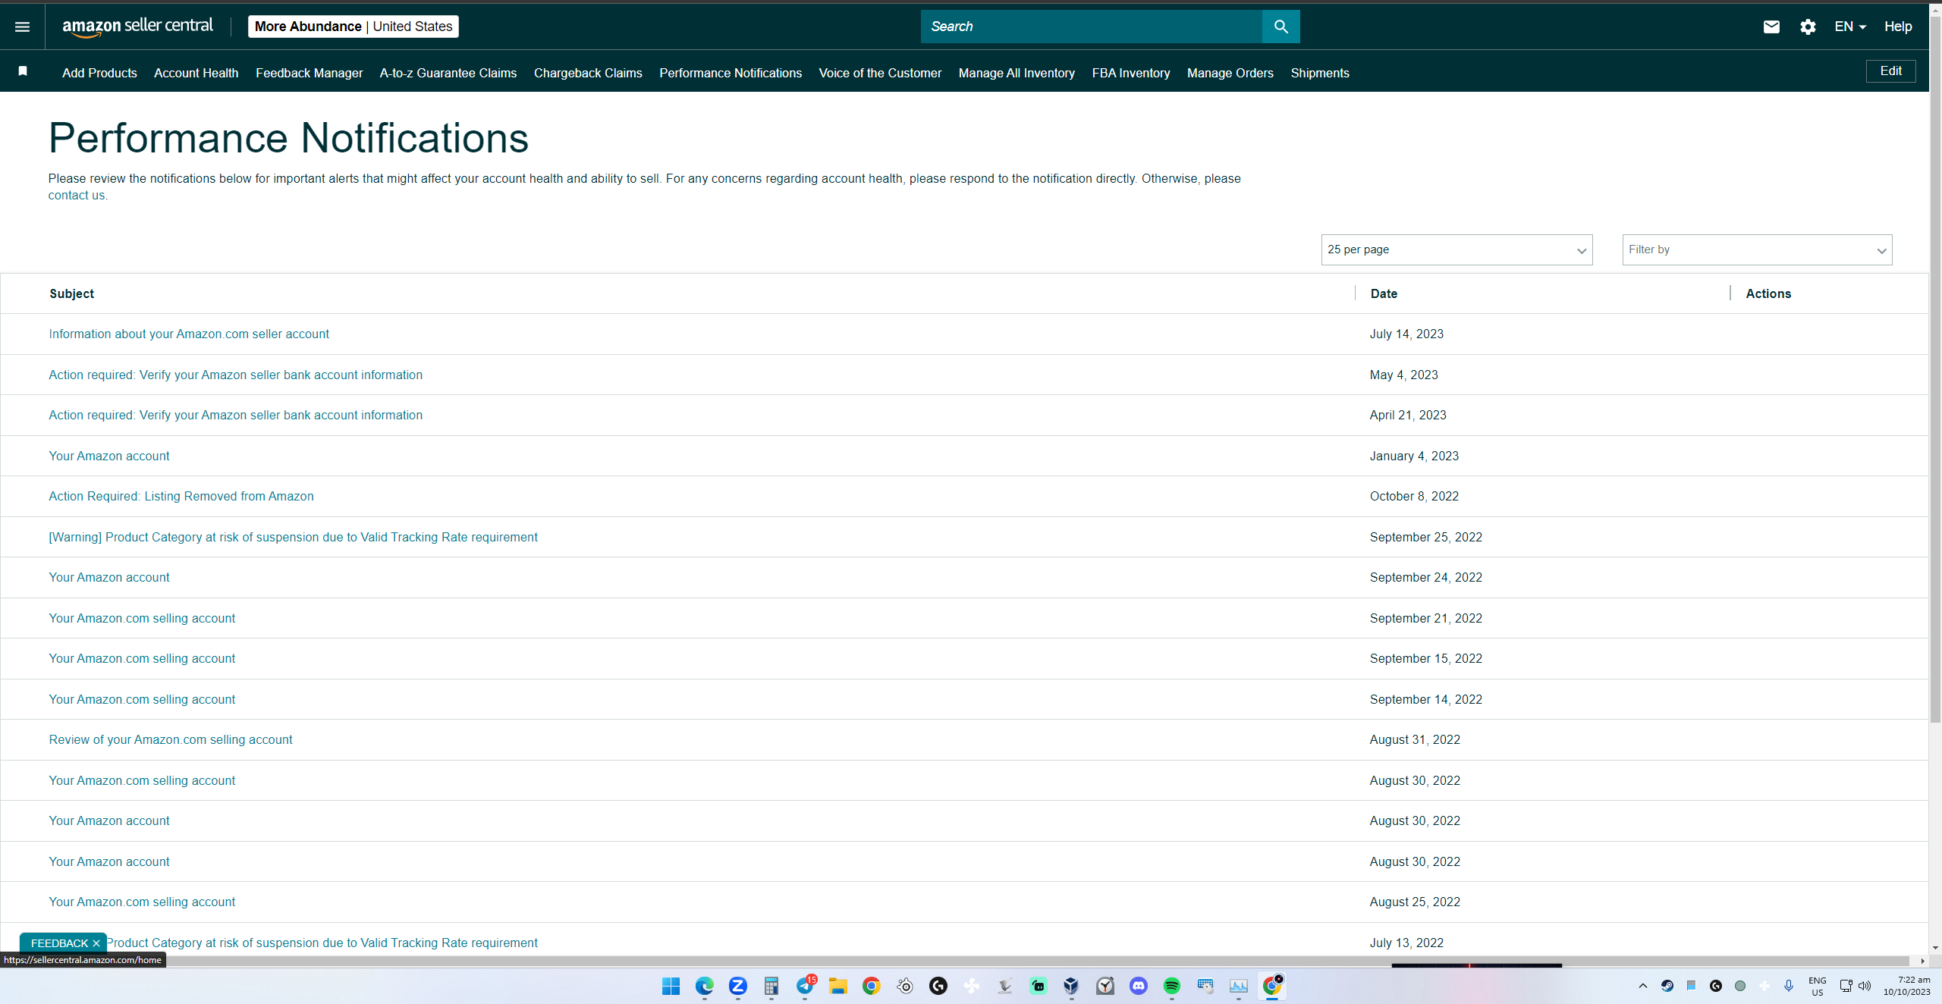The width and height of the screenshot is (1942, 1004).
Task: Click the Edit favorites bar button
Action: click(1890, 71)
